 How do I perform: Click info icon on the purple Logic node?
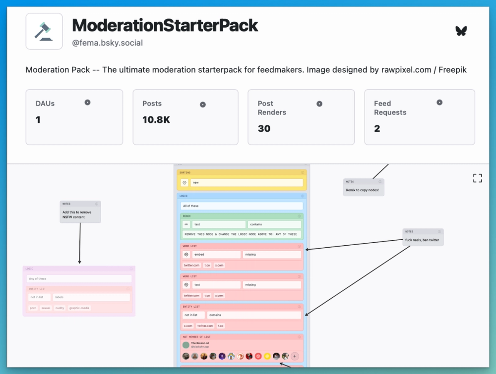click(x=131, y=269)
